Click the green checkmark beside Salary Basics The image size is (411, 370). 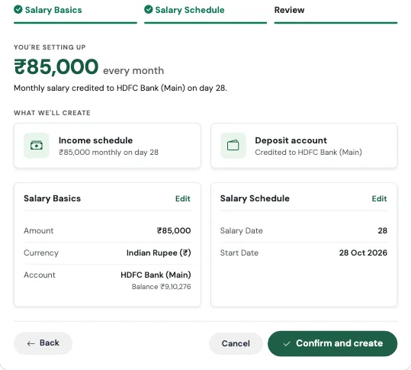click(18, 10)
